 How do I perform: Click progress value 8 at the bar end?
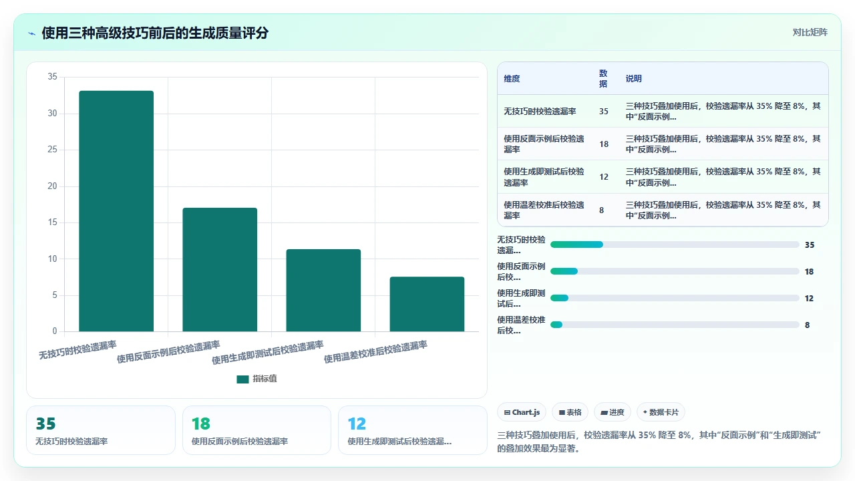807,325
